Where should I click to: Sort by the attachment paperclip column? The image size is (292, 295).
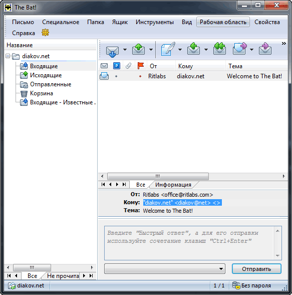click(x=128, y=66)
